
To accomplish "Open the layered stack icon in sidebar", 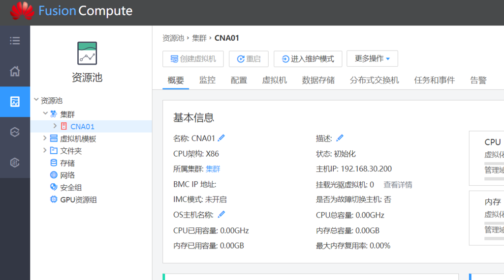I will (15, 132).
